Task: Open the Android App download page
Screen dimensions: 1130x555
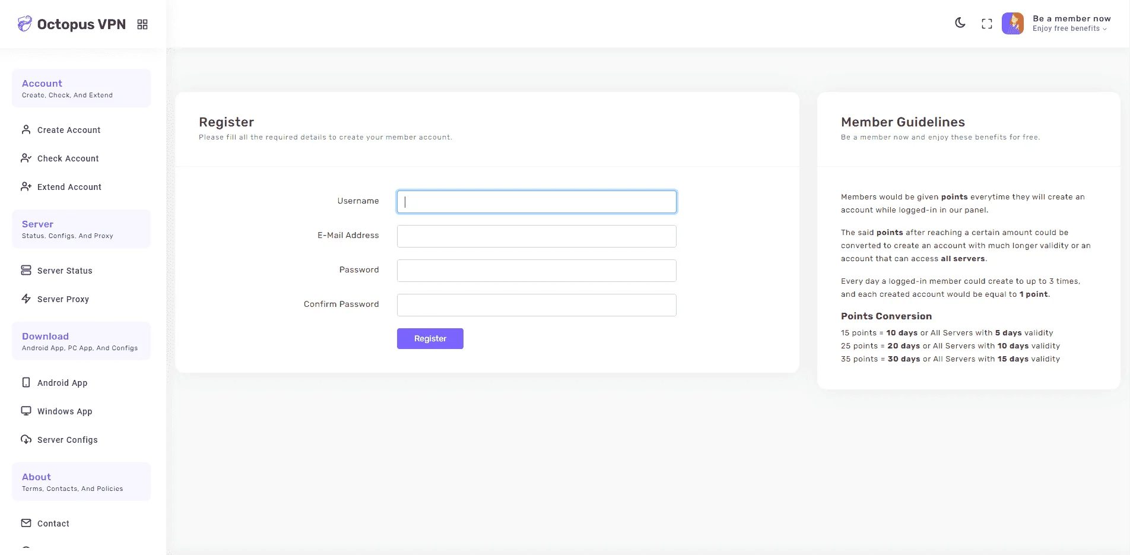Action: tap(62, 383)
